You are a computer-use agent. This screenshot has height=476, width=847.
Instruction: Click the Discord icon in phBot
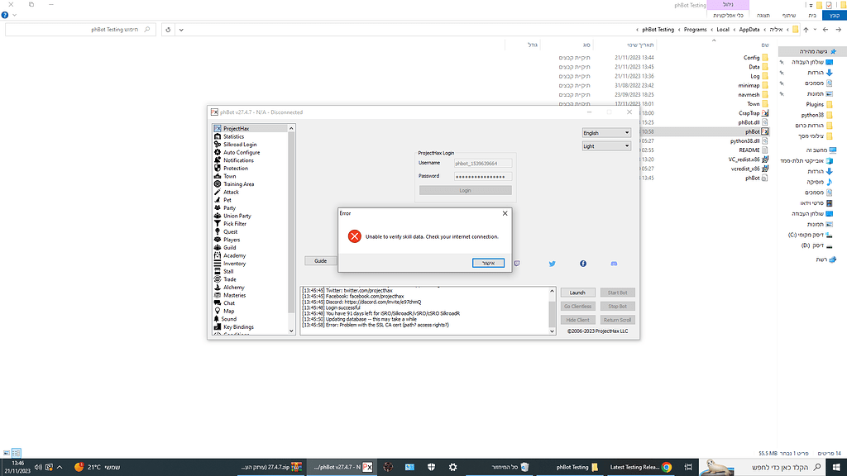tap(614, 264)
